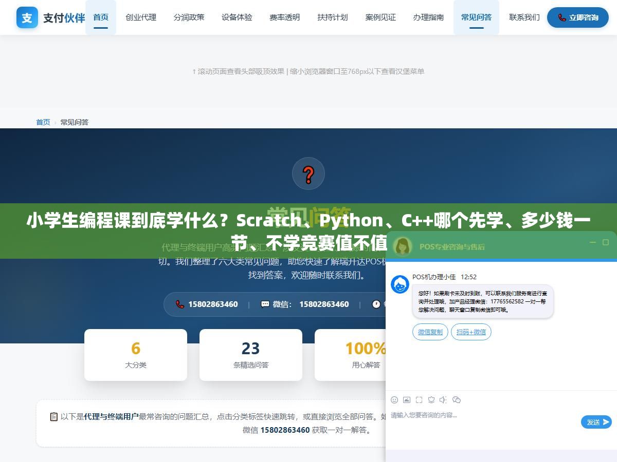Open the 办理指南 menu item

[x=428, y=17]
